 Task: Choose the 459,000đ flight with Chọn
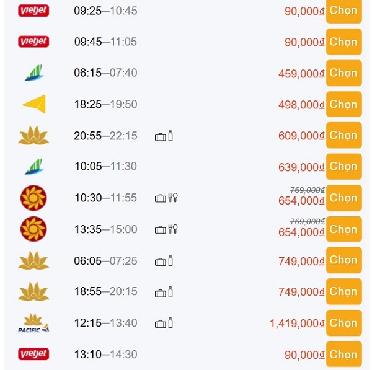343,73
